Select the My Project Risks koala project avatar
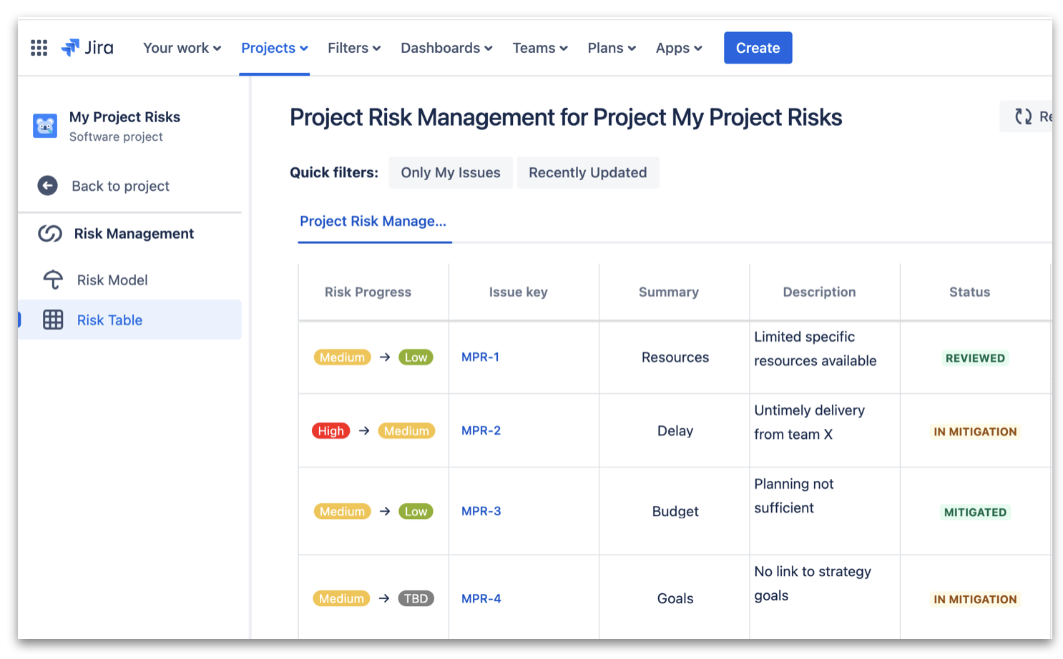1063x659 pixels. (x=44, y=126)
